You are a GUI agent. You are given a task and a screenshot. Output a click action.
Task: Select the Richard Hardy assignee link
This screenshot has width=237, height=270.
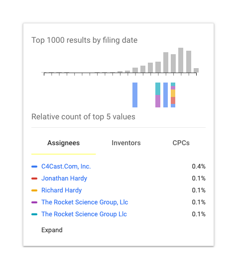(x=62, y=190)
